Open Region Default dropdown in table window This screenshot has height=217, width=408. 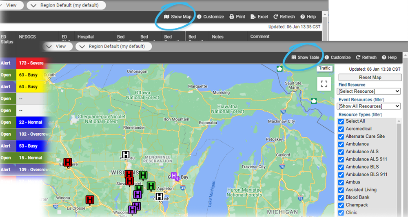point(67,5)
